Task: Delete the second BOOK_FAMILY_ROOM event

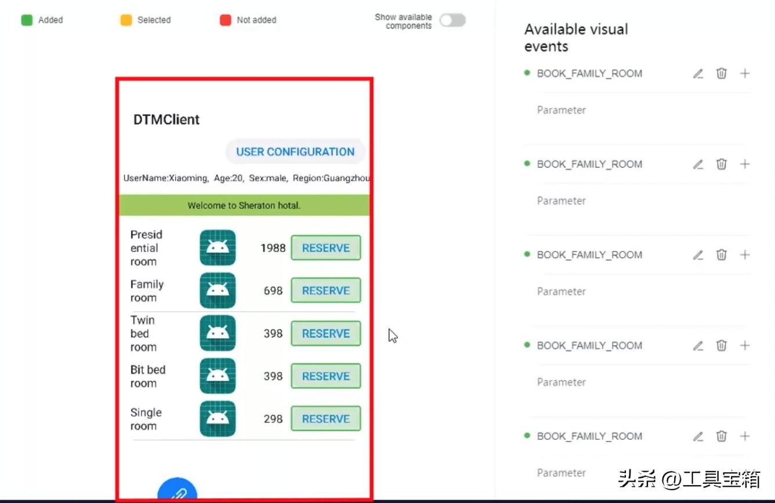Action: [x=721, y=164]
